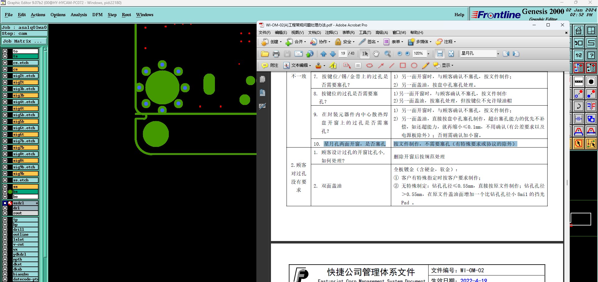Click the Print icon in Acrobat
This screenshot has width=598, height=282.
point(276,54)
